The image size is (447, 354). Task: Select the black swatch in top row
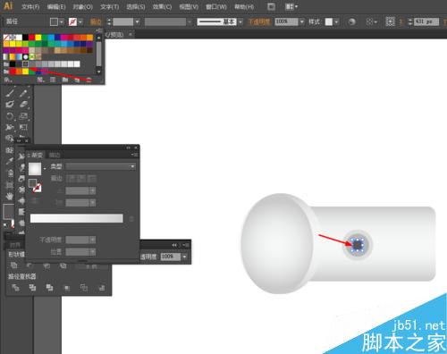26,38
